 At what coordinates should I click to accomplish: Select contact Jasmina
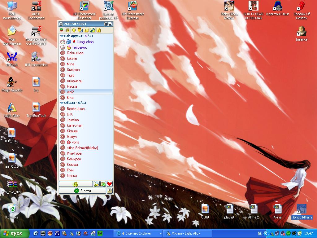click(x=86, y=120)
